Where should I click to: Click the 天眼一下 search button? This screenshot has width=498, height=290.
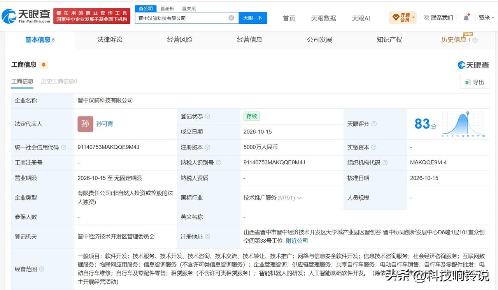(253, 18)
